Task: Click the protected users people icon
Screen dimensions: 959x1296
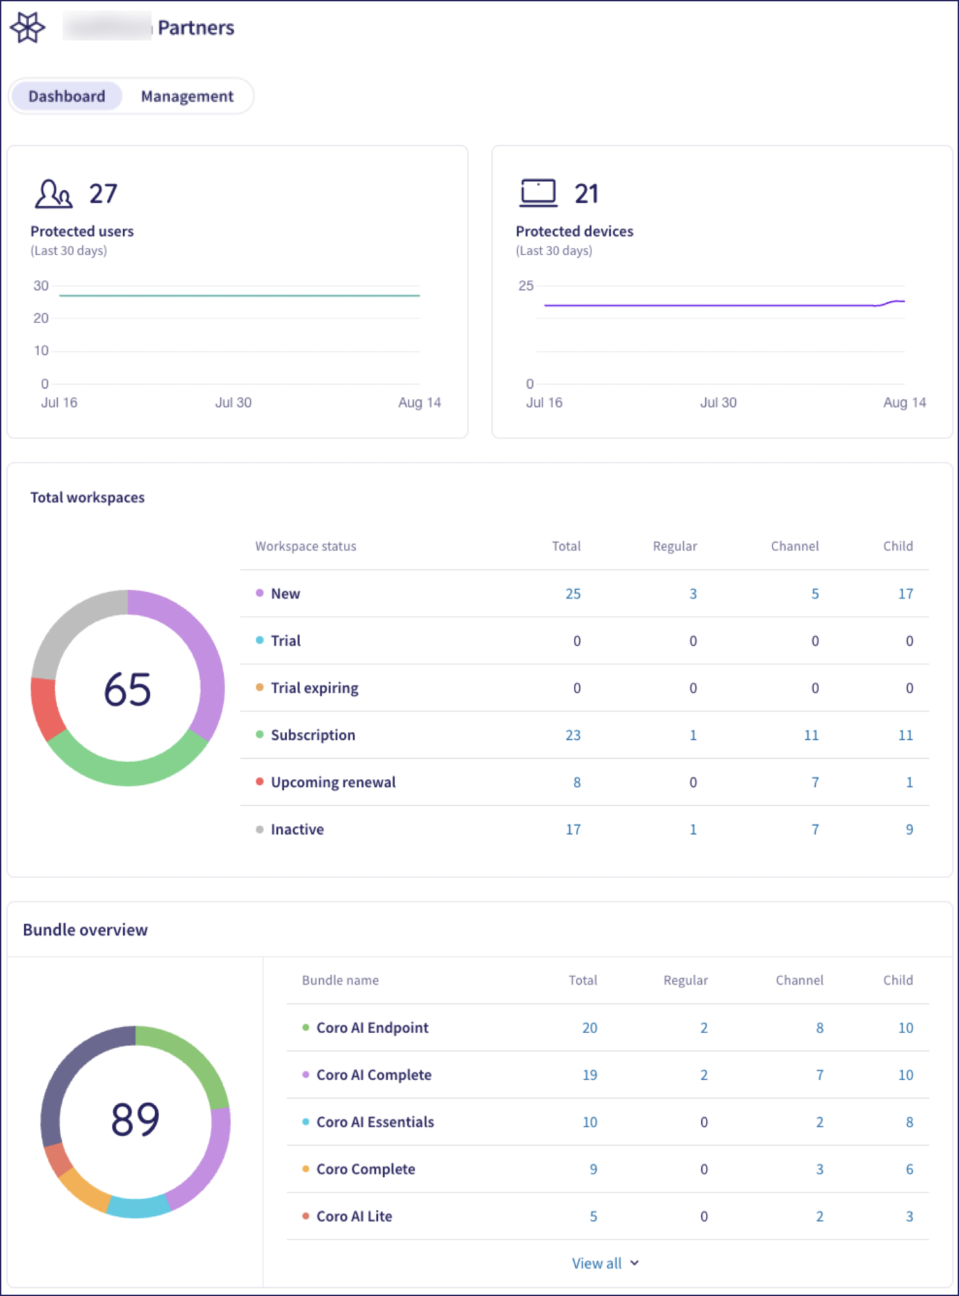Action: 53,193
